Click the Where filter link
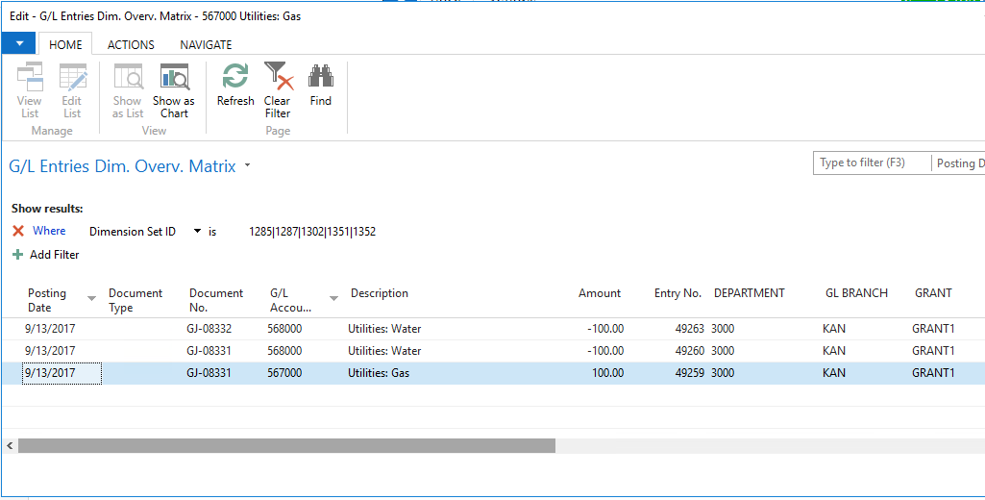Screen dimensions: 985x500 [49, 231]
